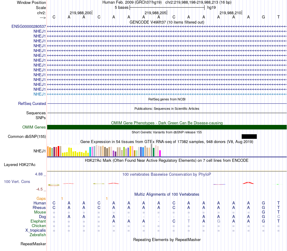Select the light-blue NHEJ1 transcript label

[40, 94]
